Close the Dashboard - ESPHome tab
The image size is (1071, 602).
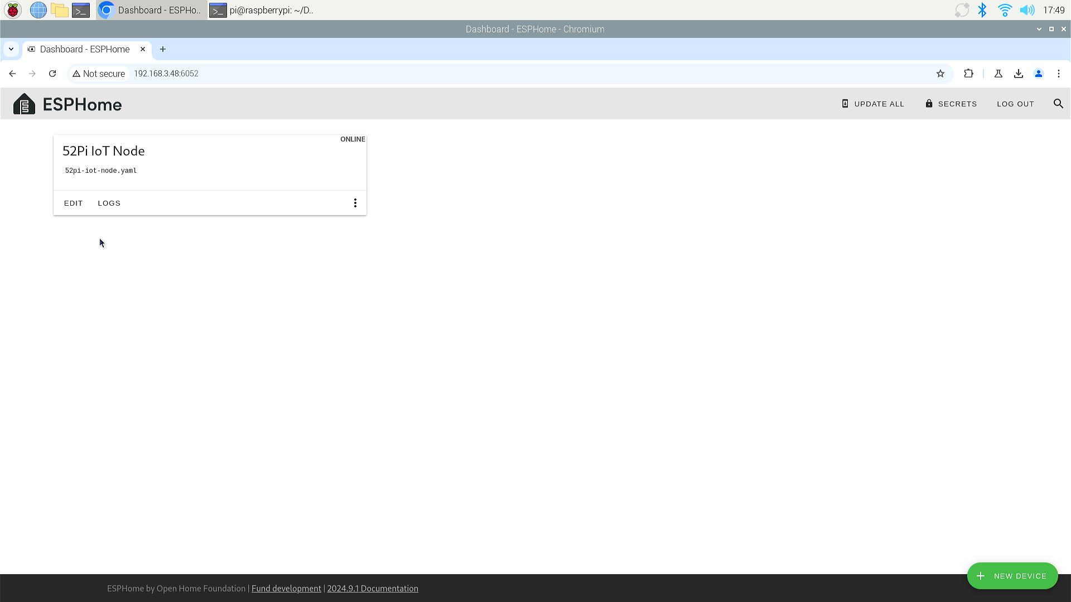(143, 49)
